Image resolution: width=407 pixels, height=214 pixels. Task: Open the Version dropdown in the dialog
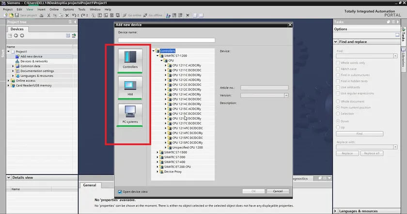click(x=286, y=95)
